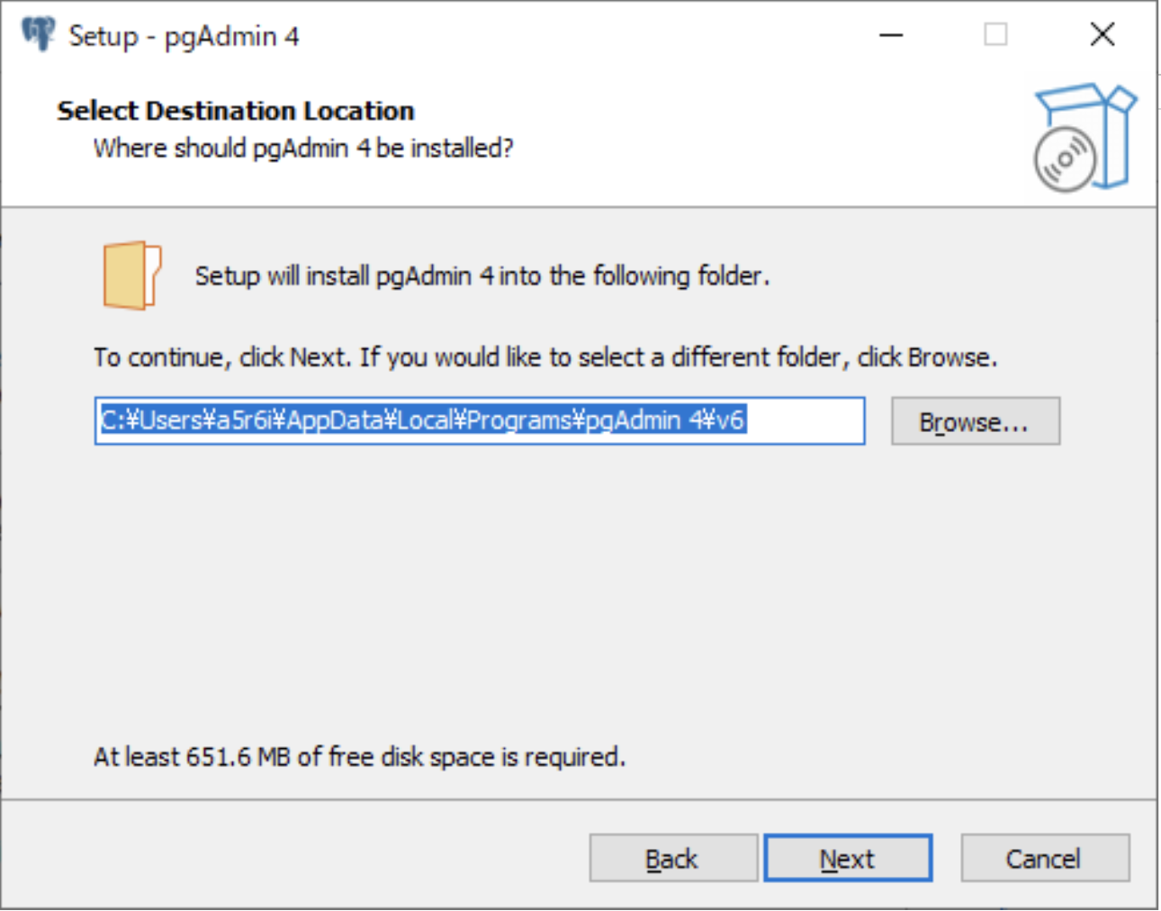Click the 'To continue, click Next' instruction

click(x=545, y=357)
